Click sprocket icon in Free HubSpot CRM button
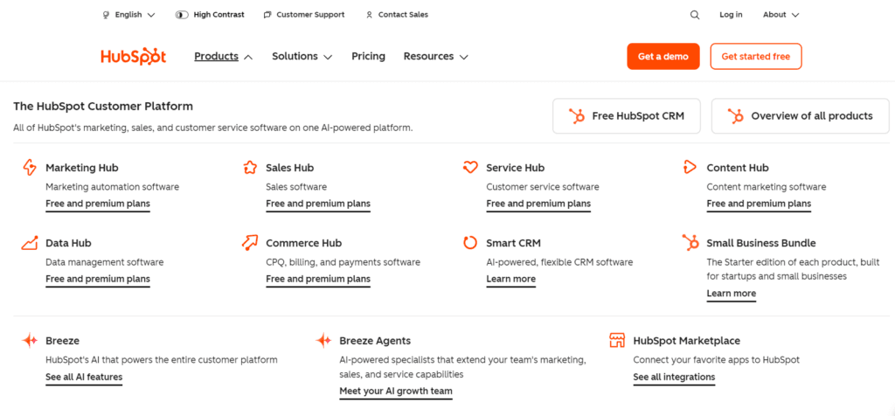 [577, 116]
